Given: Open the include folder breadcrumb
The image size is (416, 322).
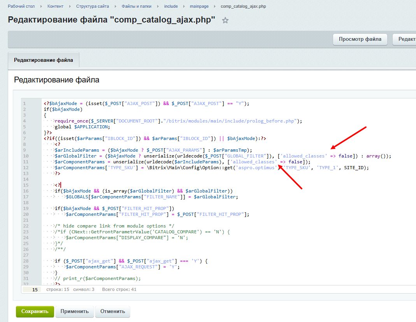Looking at the screenshot, I should [x=171, y=7].
